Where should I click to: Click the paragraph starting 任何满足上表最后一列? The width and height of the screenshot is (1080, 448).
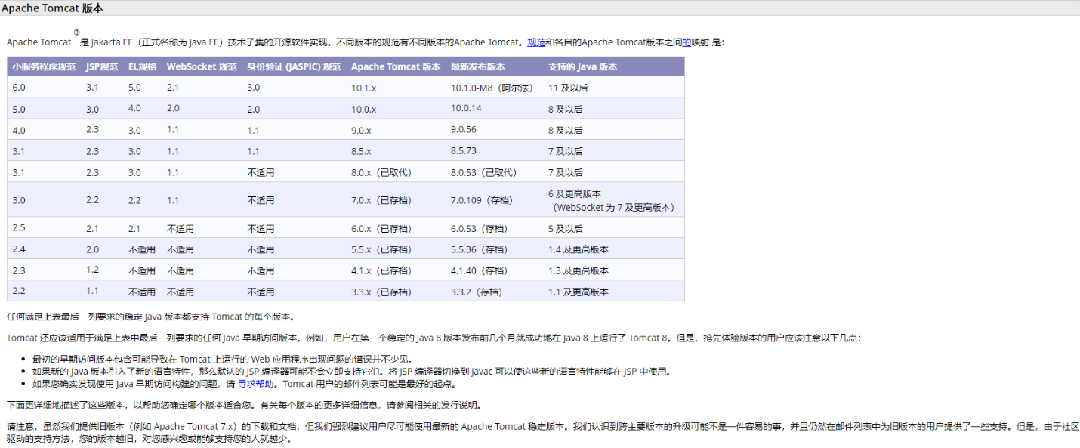pyautogui.click(x=151, y=317)
